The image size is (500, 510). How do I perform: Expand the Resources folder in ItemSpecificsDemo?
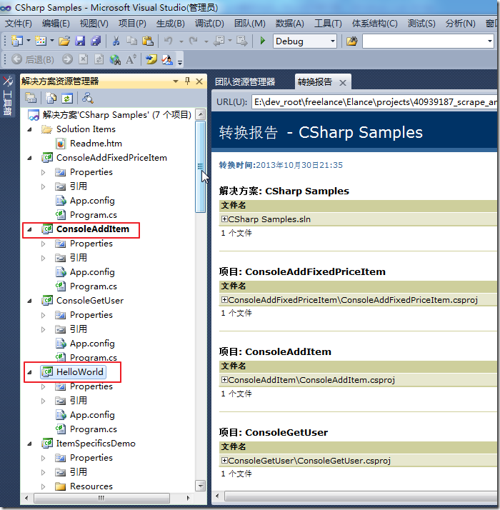pyautogui.click(x=43, y=486)
